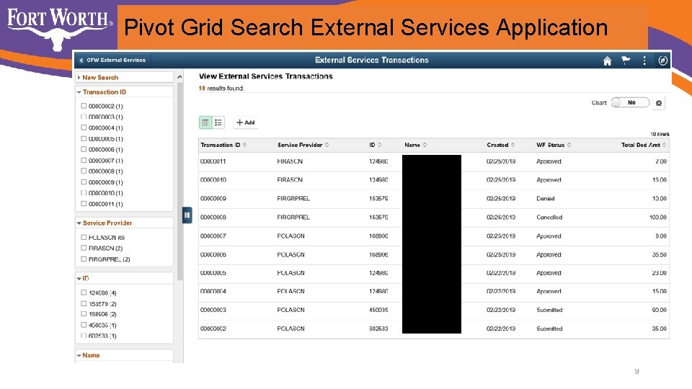692x389 pixels.
Task: Check the FIRASCN (2) provider filter
Action: (x=84, y=248)
